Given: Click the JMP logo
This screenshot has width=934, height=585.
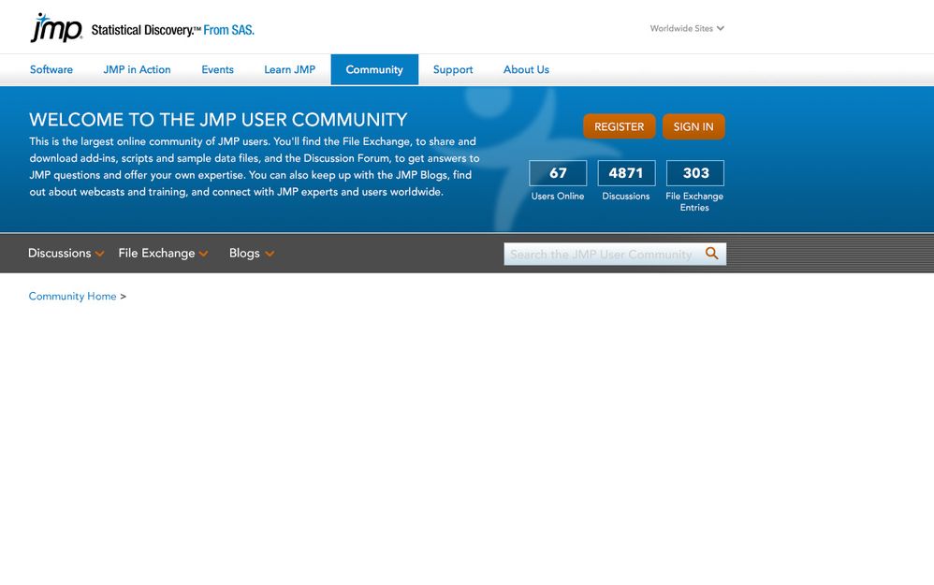Looking at the screenshot, I should (56, 27).
